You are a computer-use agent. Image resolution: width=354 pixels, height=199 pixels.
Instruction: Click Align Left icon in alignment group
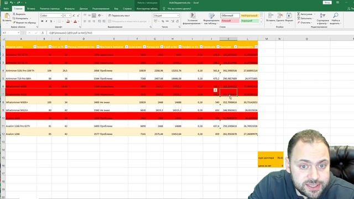pyautogui.click(x=85, y=21)
